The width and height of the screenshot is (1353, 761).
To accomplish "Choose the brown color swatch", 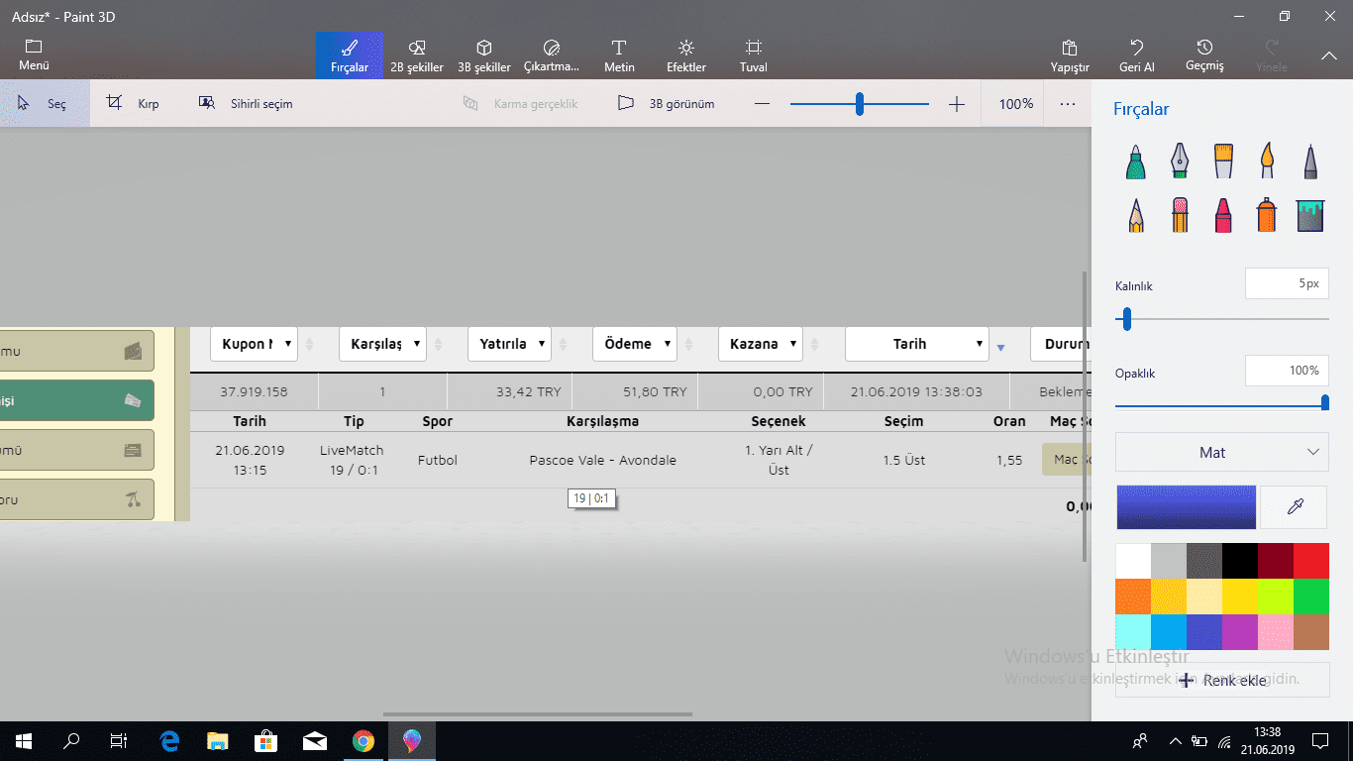I will point(1311,632).
